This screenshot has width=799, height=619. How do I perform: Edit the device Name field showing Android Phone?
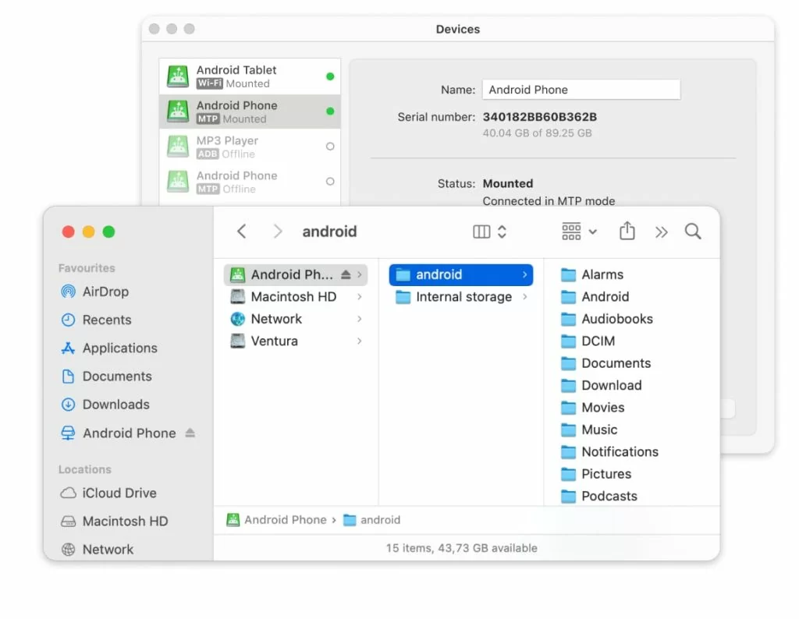(581, 89)
